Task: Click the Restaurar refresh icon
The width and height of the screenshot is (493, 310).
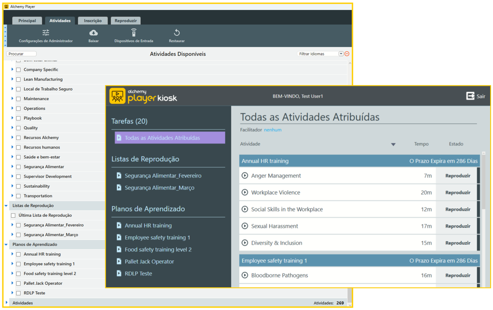Action: coord(177,33)
